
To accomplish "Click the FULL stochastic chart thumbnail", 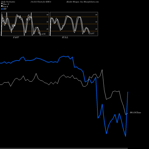I will pyautogui.click(x=74, y=24).
